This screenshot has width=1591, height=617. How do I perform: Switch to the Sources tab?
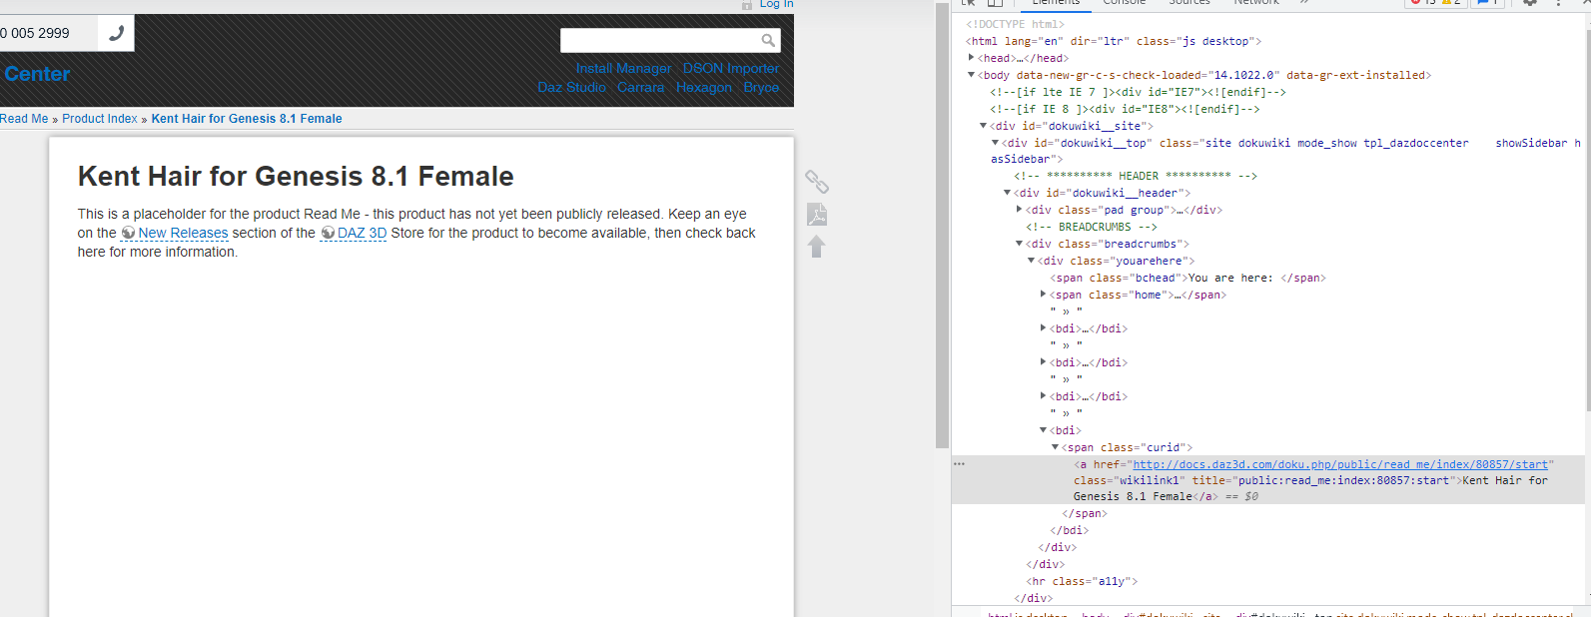[x=1189, y=3]
